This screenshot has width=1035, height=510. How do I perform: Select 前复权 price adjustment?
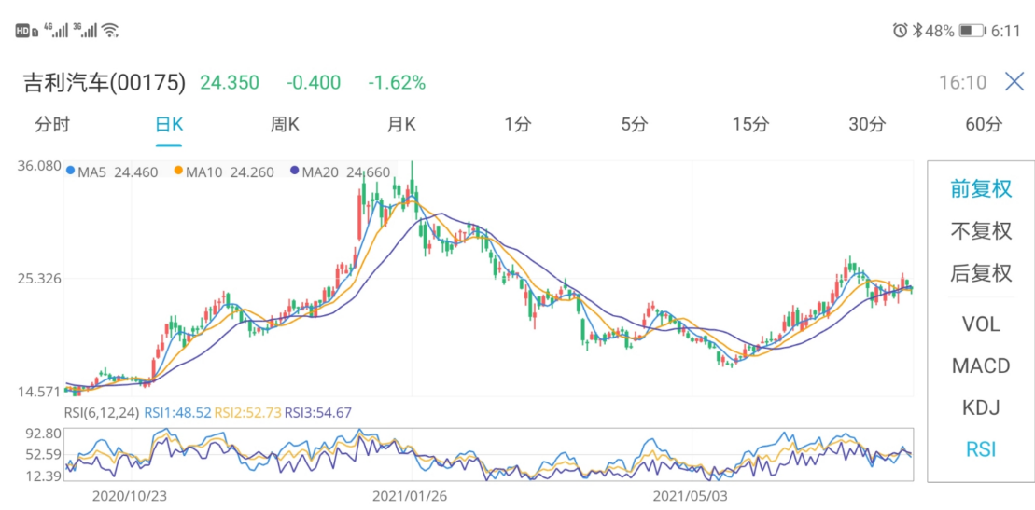[981, 189]
